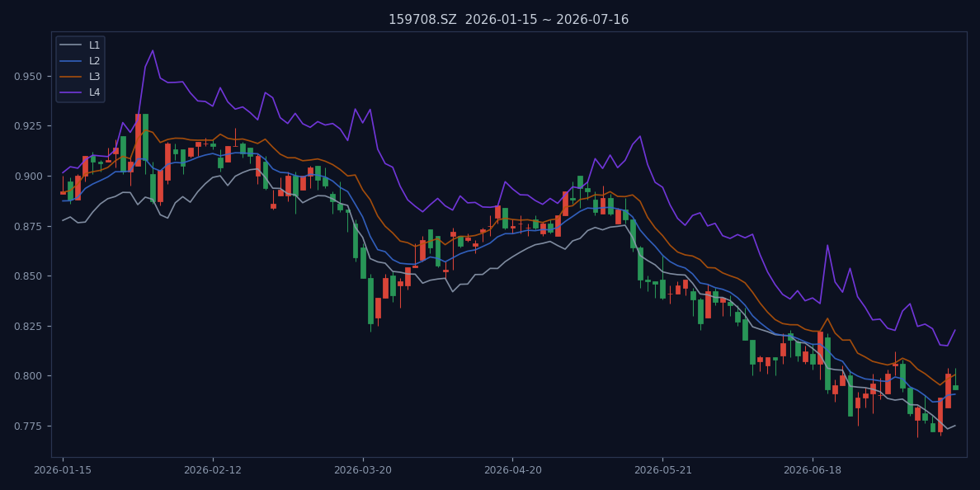Select the L2 legend label

point(94,60)
